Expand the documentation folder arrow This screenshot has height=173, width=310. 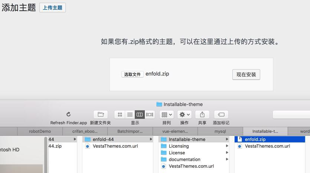227,159
